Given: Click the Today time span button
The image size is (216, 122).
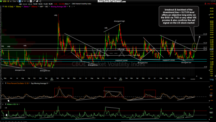Looking at the screenshot, I should pyautogui.click(x=25, y=121).
